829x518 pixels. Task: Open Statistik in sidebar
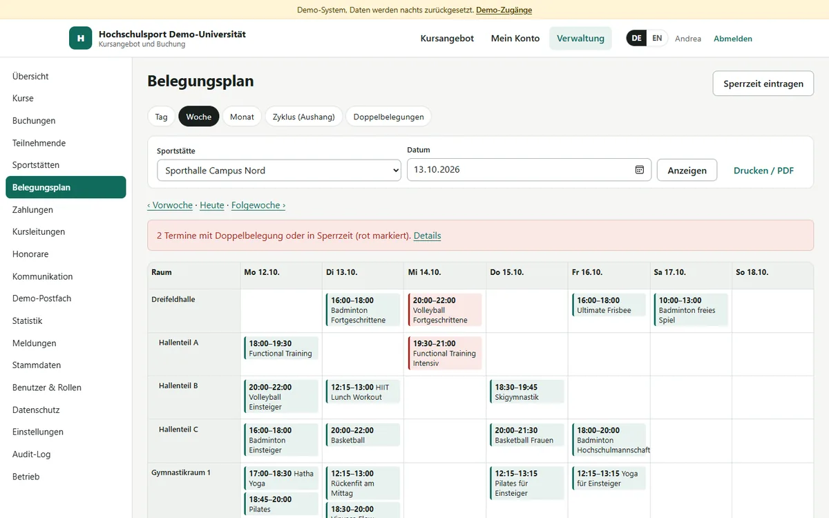[x=66, y=320]
